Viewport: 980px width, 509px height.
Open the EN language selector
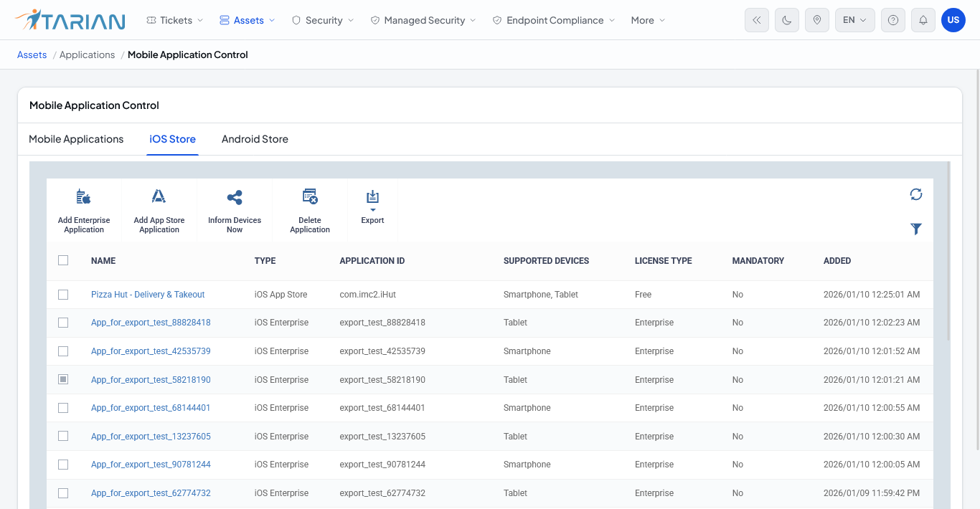[x=855, y=20]
